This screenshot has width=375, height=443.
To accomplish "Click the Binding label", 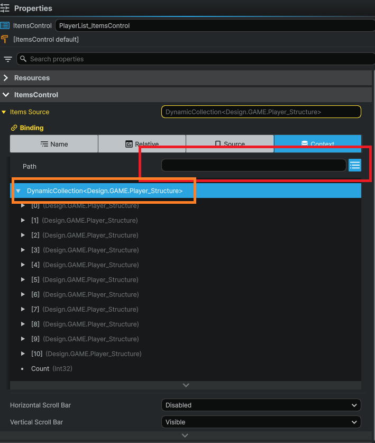I will click(32, 128).
